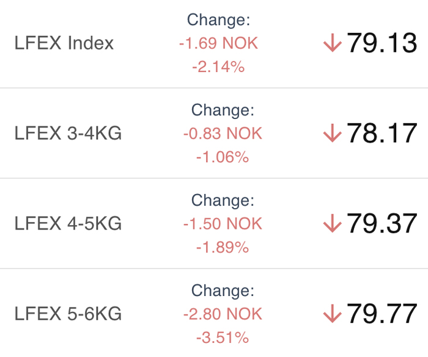Click the down arrow next to 79.77
Image resolution: width=428 pixels, height=357 pixels.
332,314
